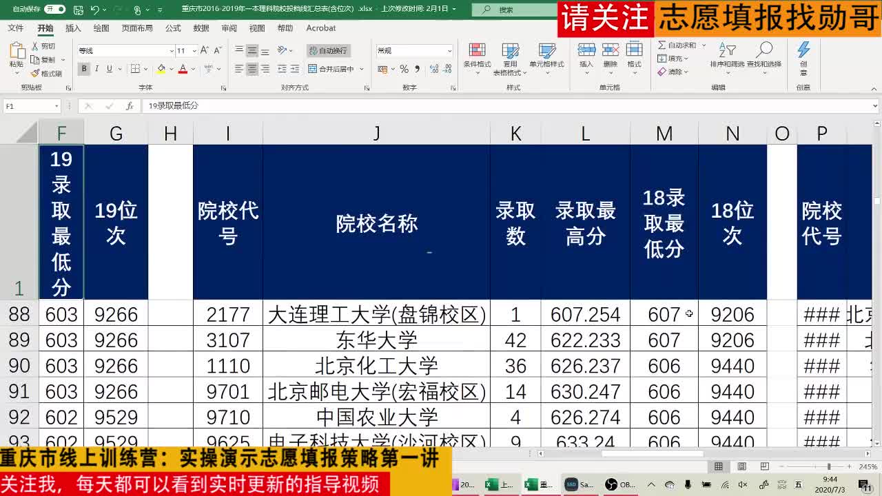The height and width of the screenshot is (496, 882).
Task: Open the touch/mouse mode button
Action: coord(138,10)
